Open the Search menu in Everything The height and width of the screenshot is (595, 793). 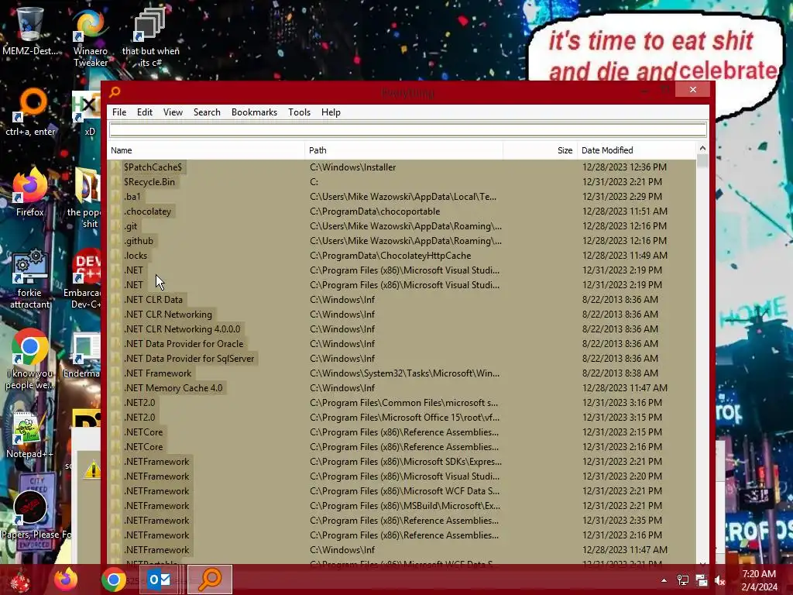click(x=207, y=112)
